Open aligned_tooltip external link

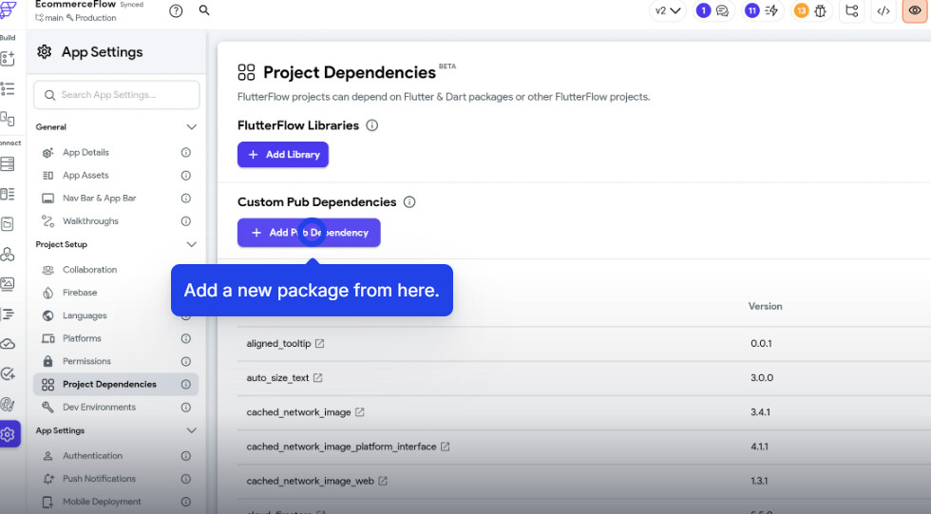click(319, 343)
